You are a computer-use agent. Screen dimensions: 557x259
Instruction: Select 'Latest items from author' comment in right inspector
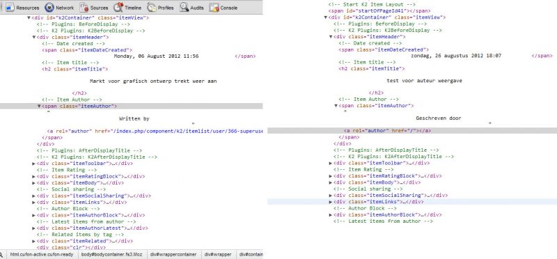click(x=383, y=221)
